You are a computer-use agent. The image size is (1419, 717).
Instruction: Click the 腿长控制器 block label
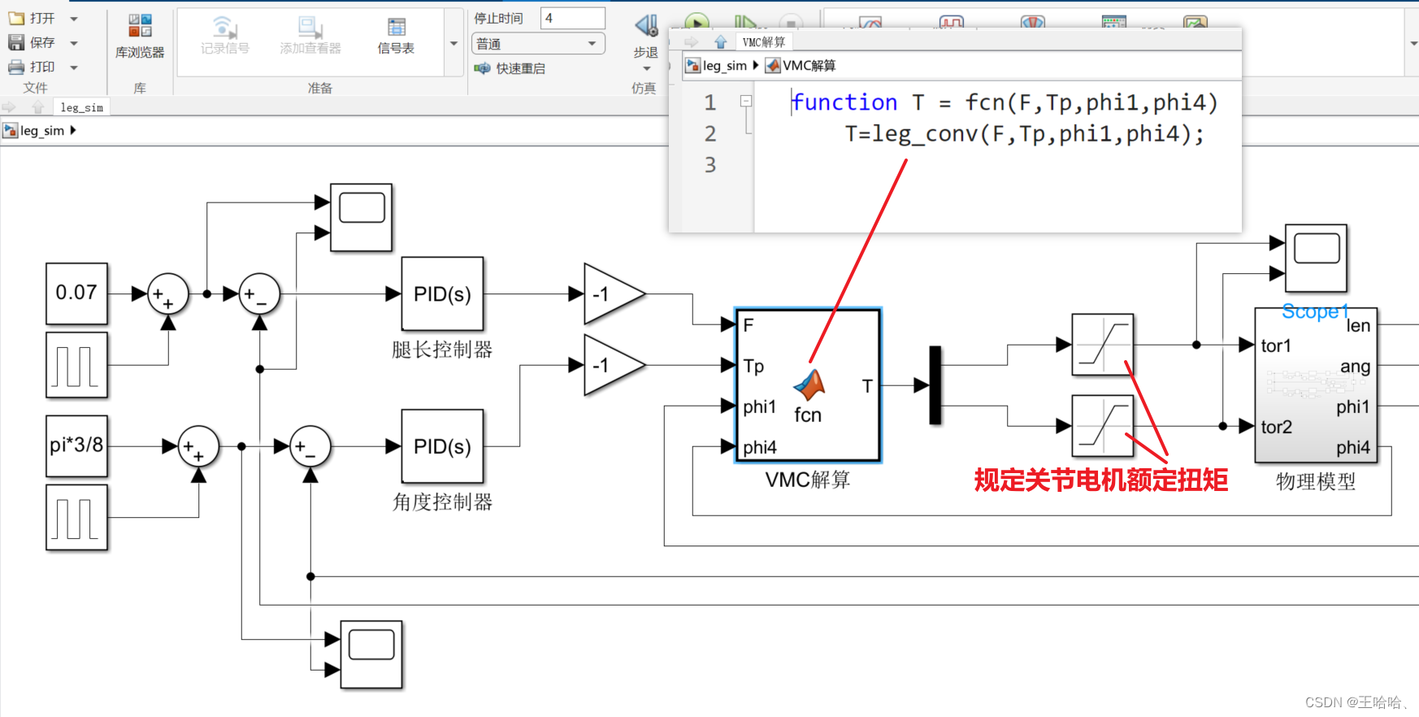coord(442,350)
